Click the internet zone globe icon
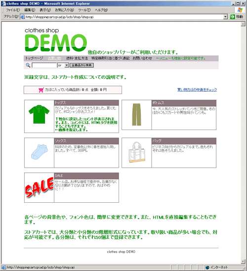This screenshot has height=271, width=247. 207,268
